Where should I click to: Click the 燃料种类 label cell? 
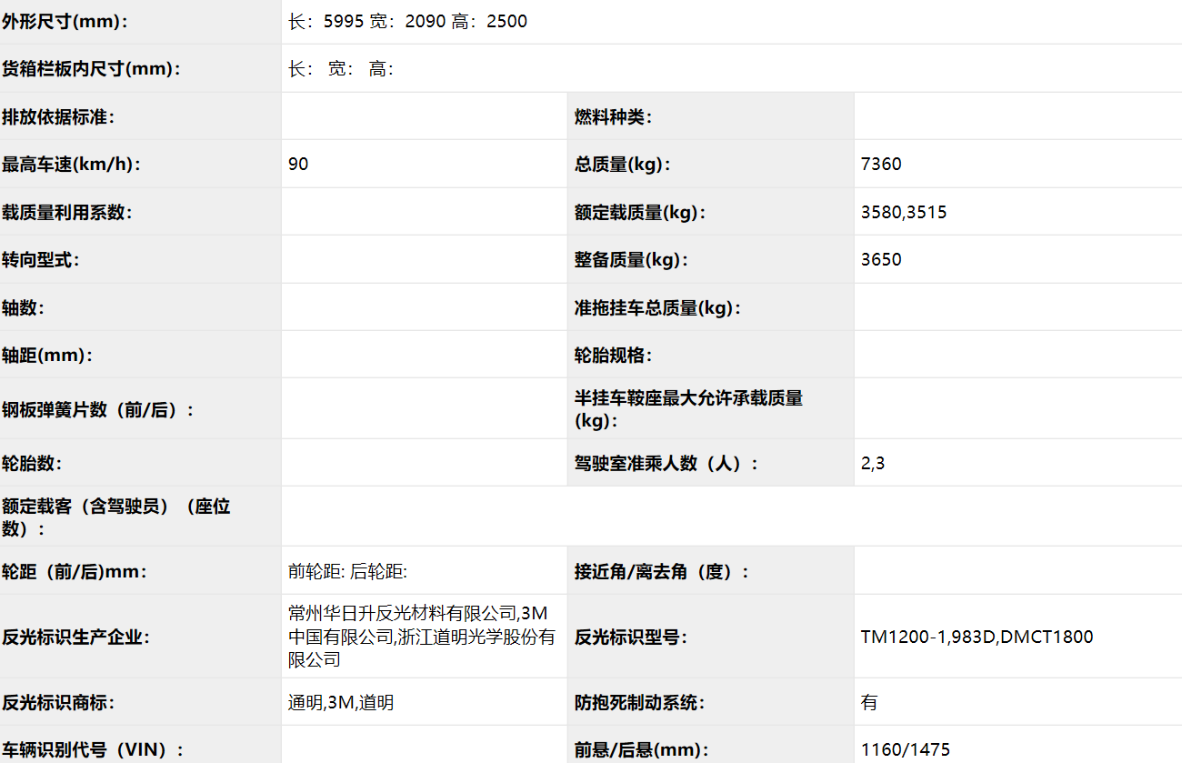coord(614,117)
